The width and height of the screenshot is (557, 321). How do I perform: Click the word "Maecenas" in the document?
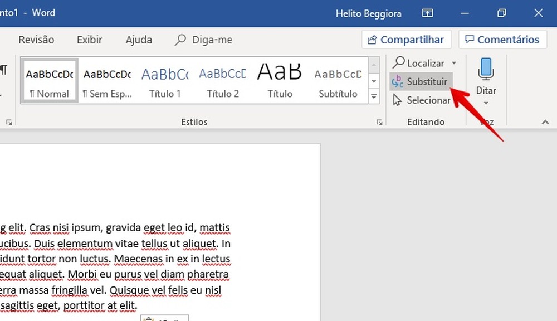click(x=138, y=259)
